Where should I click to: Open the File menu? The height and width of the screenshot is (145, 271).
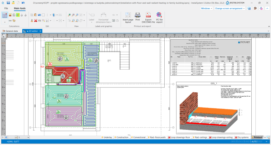(x=6, y=8)
